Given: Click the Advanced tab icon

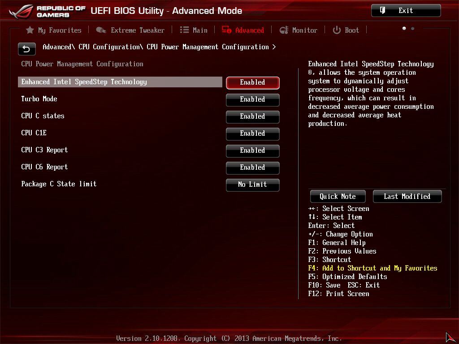Looking at the screenshot, I should click(226, 30).
